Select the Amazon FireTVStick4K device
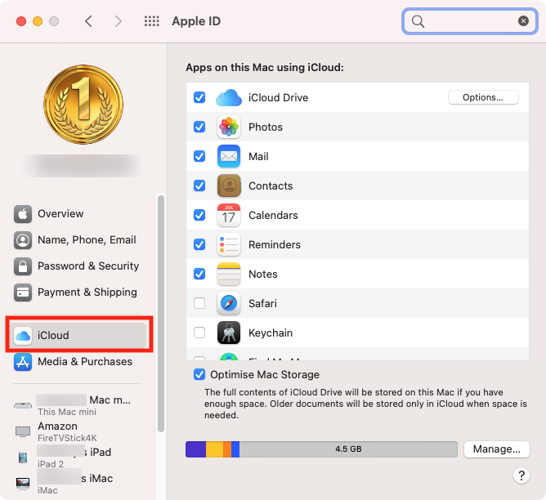Image resolution: width=546 pixels, height=500 pixels. click(79, 431)
